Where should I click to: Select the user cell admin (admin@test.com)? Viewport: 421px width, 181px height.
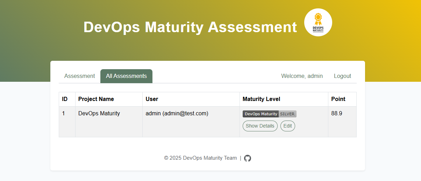click(x=191, y=122)
